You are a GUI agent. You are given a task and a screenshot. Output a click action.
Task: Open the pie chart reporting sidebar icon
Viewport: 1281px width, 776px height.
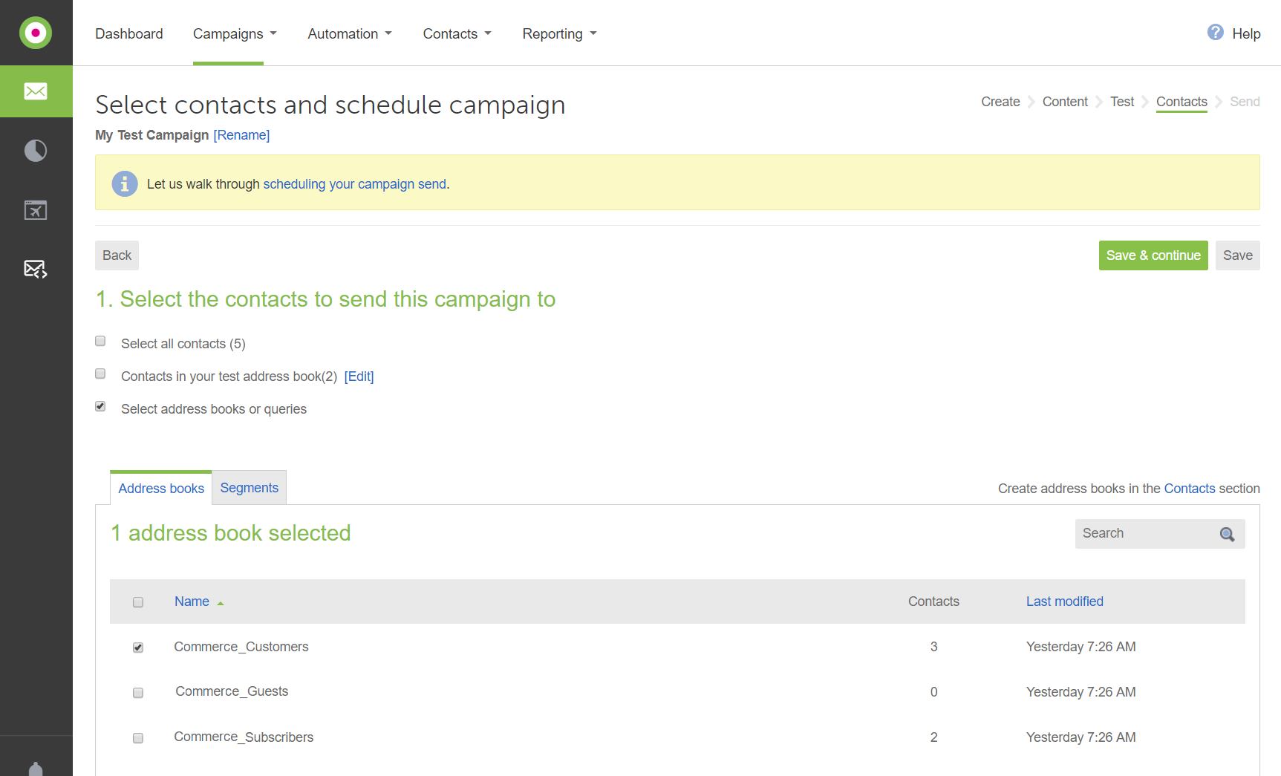click(36, 151)
